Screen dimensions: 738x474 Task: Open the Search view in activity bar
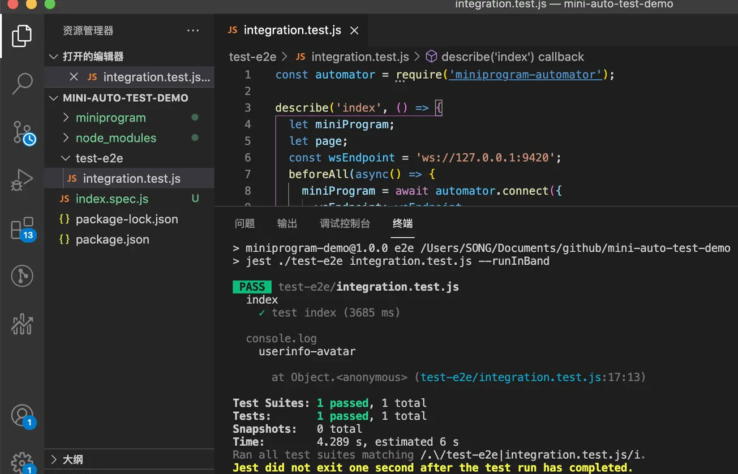pyautogui.click(x=22, y=84)
